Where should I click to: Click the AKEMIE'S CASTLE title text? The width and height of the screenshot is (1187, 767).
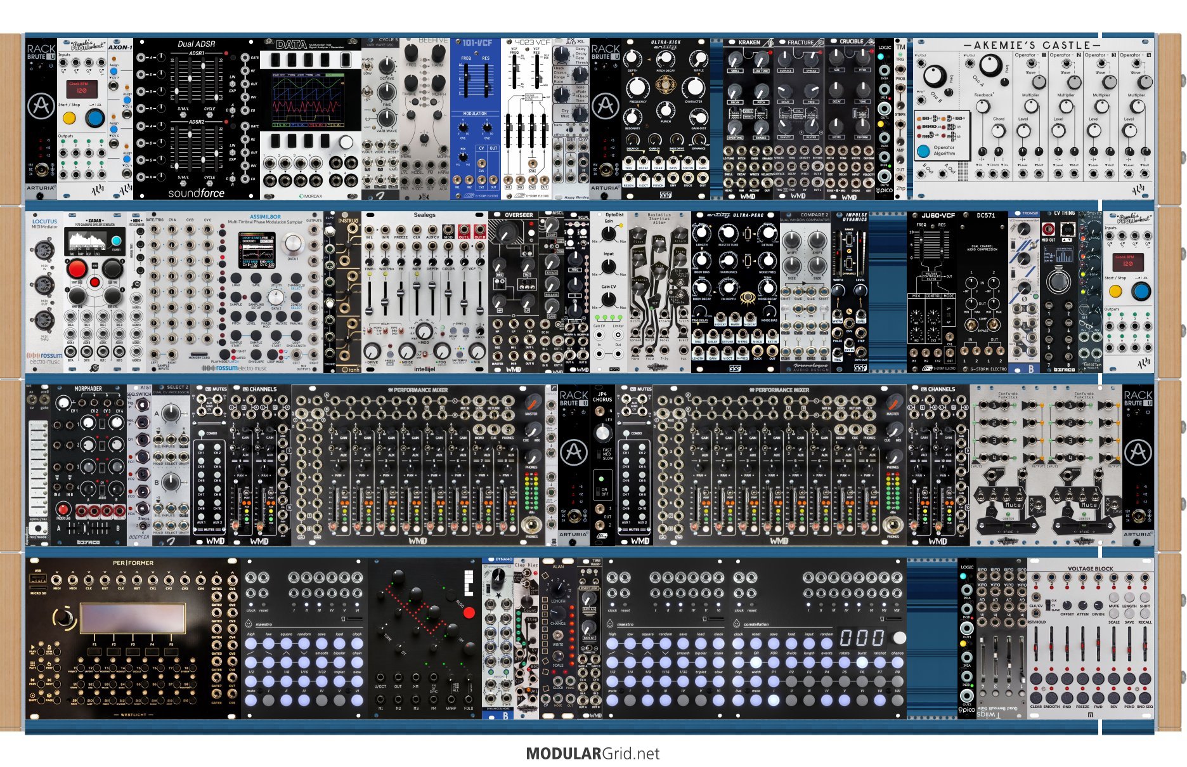(1032, 45)
